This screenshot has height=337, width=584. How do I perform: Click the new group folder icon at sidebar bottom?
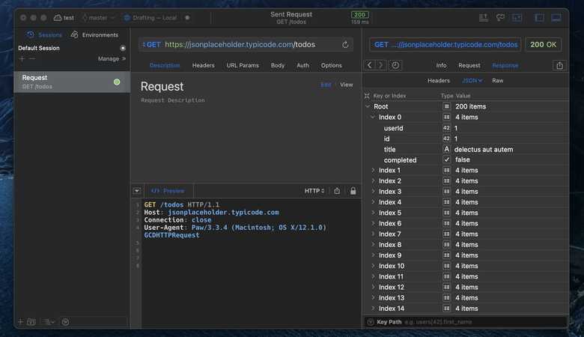[x=31, y=321]
